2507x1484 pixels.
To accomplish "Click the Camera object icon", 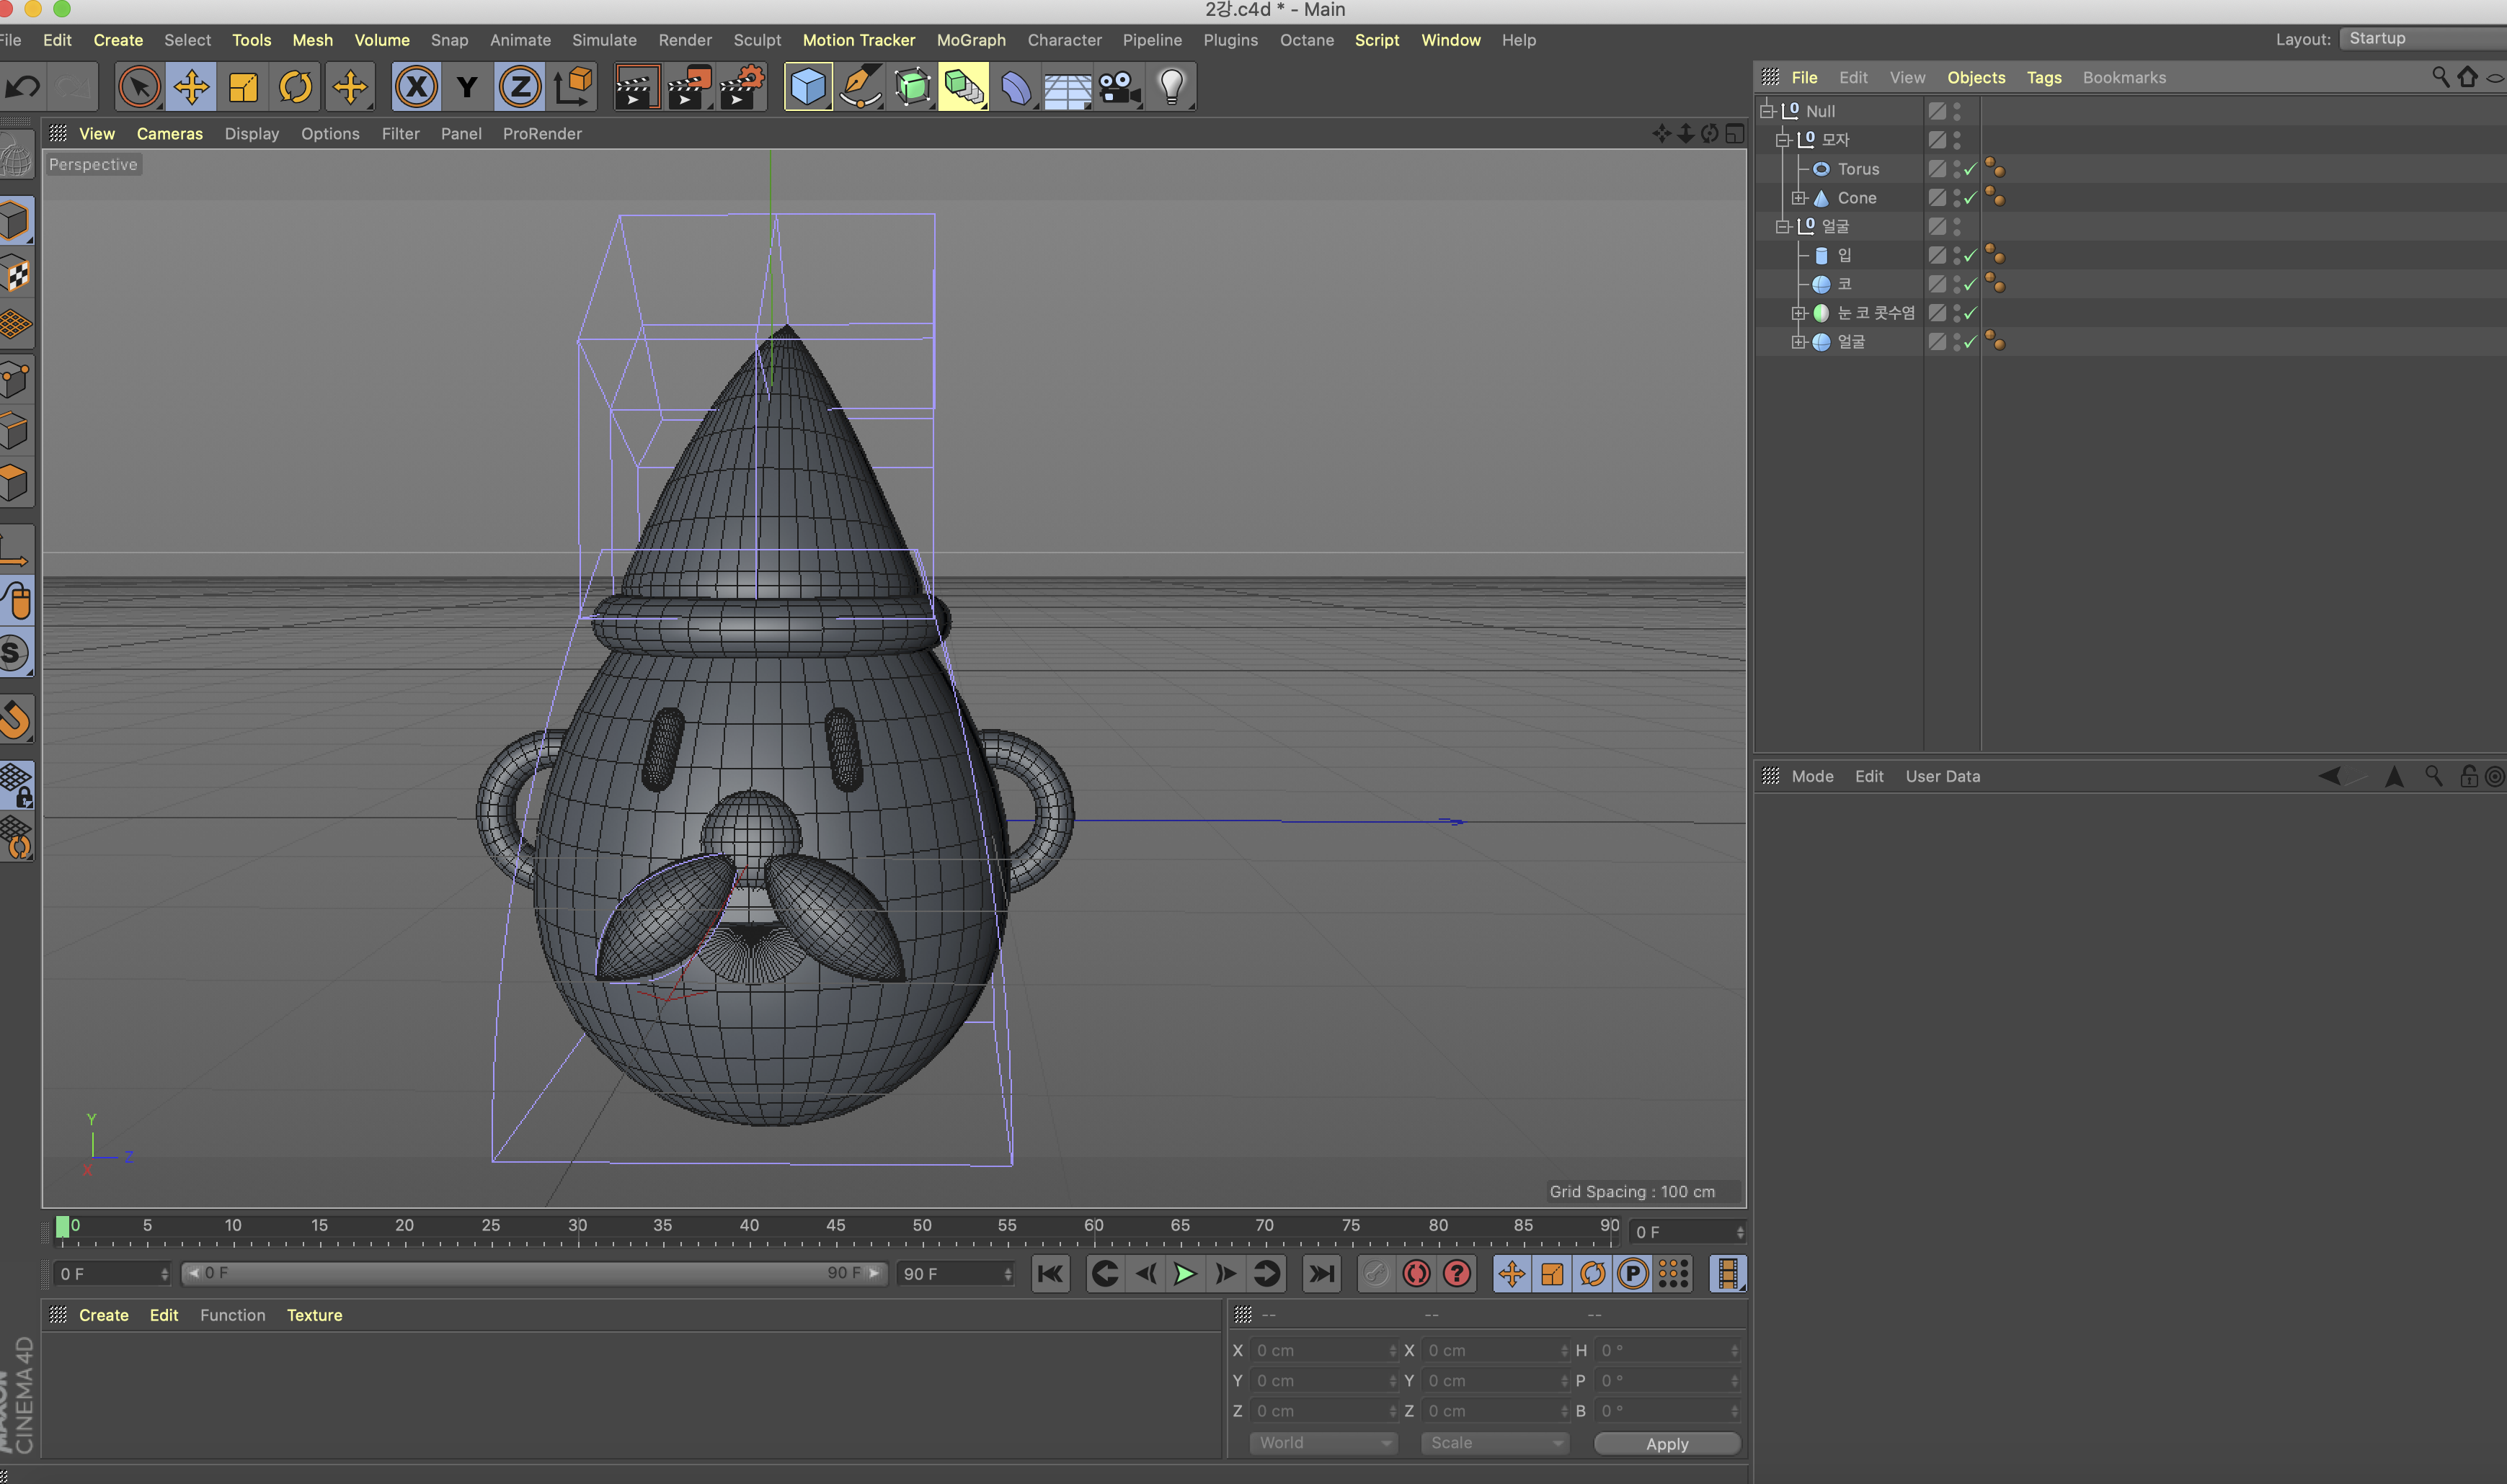I will pyautogui.click(x=1119, y=87).
